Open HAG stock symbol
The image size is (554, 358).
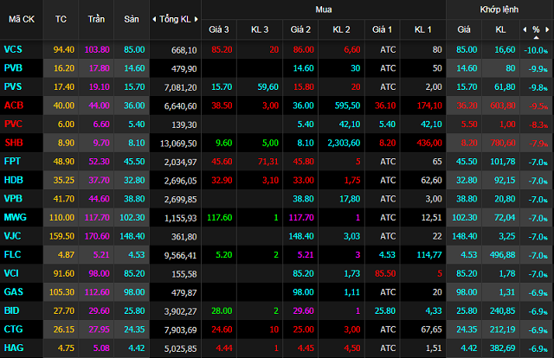[14, 348]
